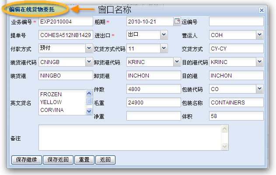Click the 目的港 INCHON field
Screen dimensions: 276x175
[x=236, y=75]
